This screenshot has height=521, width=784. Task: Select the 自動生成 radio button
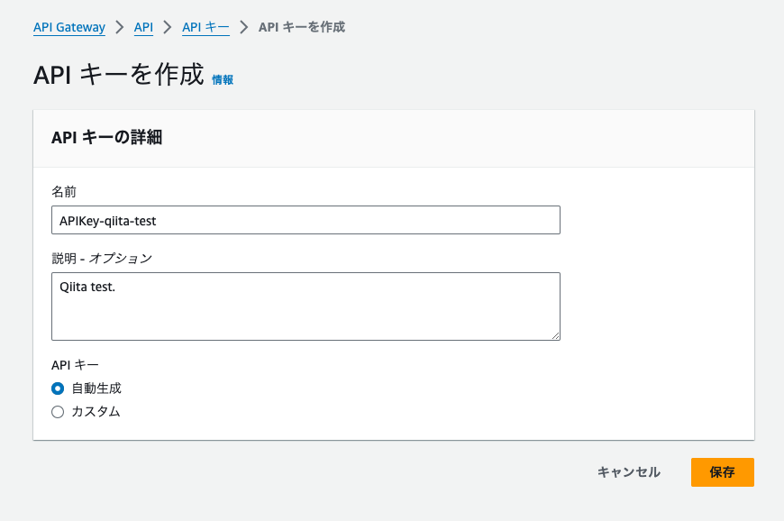pos(57,388)
